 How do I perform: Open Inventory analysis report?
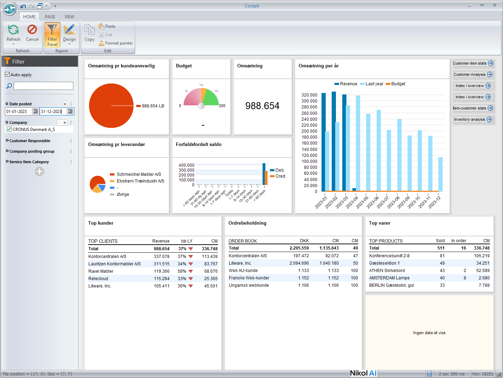pyautogui.click(x=473, y=119)
